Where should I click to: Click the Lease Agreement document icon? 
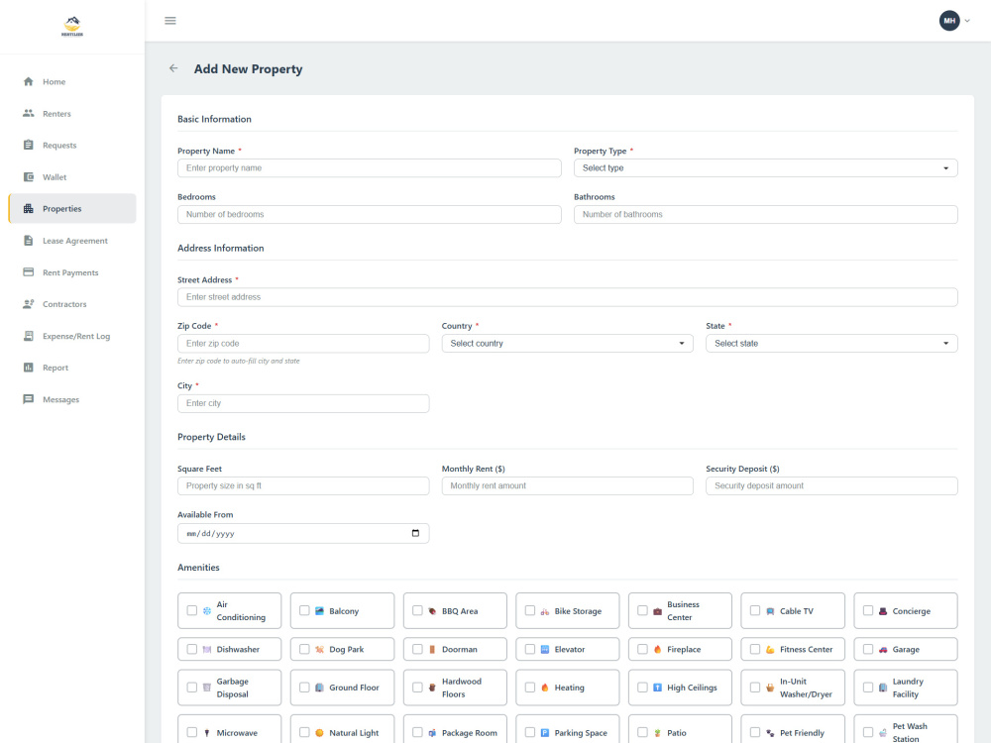29,240
